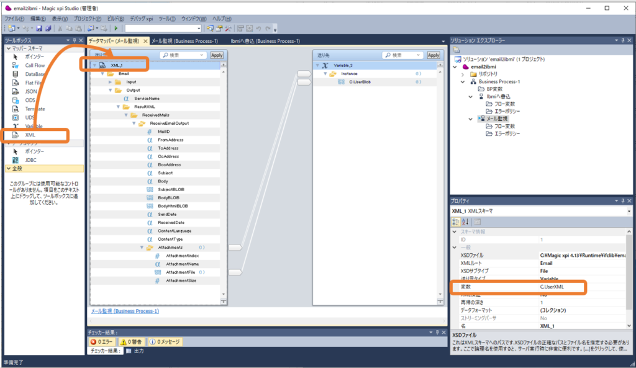Open the File menu

click(x=14, y=19)
